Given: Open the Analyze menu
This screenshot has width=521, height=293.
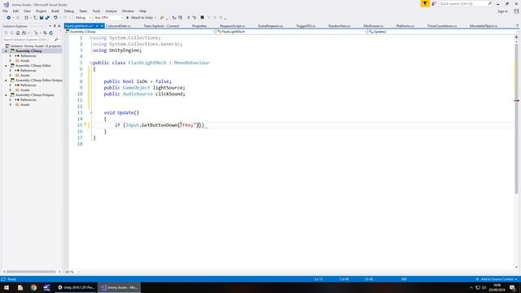Looking at the screenshot, I should click(x=111, y=11).
